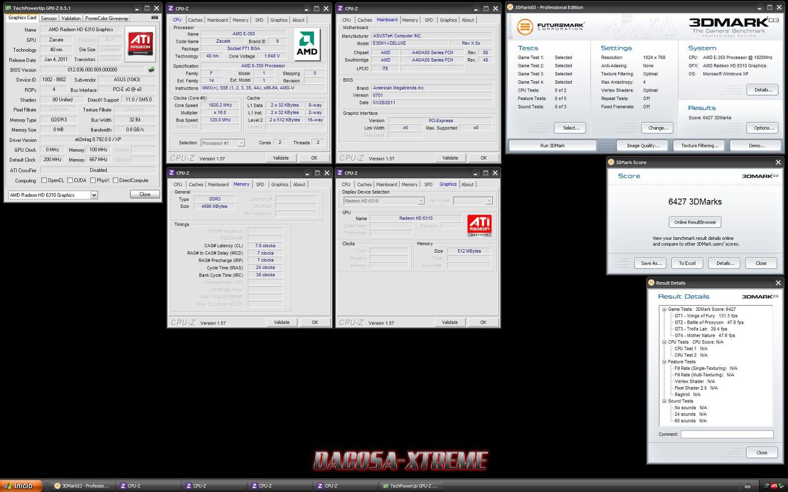The width and height of the screenshot is (788, 492).
Task: Click the ATI Radeon logo in GPU-Z
Action: click(x=140, y=44)
